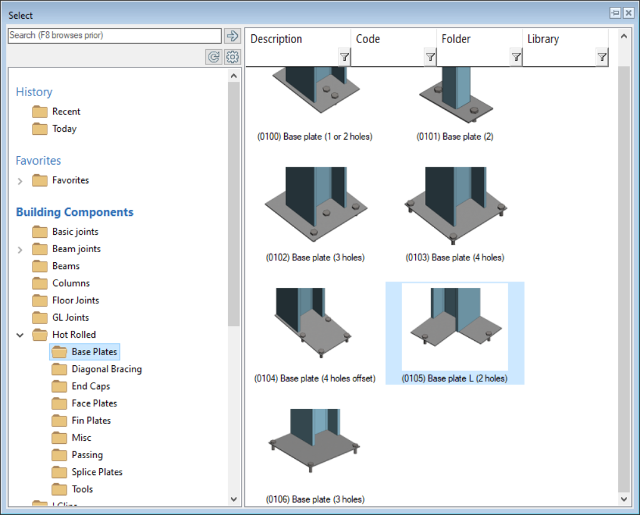Click the Library column filter icon
Image resolution: width=640 pixels, height=515 pixels.
(601, 57)
